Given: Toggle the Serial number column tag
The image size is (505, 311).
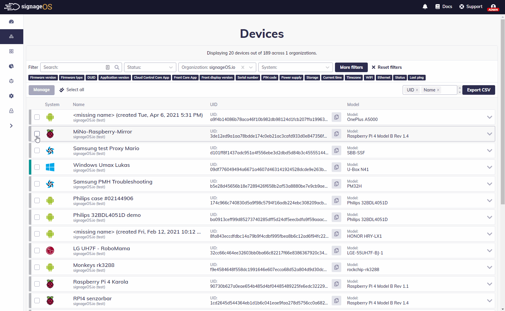Looking at the screenshot, I should coord(248,77).
